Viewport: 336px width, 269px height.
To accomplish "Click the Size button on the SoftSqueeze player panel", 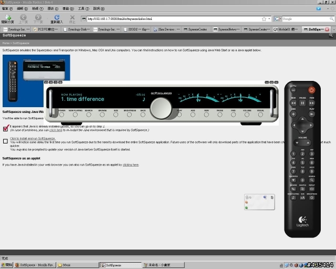I will coord(115,115).
